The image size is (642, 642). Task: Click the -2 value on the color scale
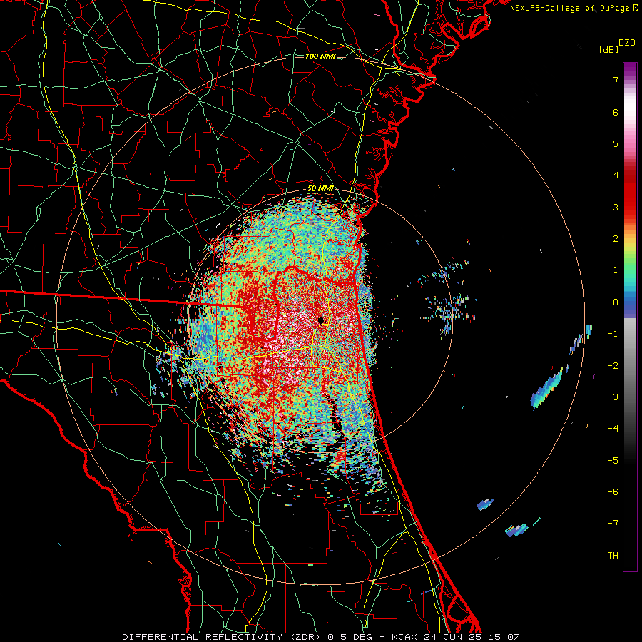(x=613, y=366)
